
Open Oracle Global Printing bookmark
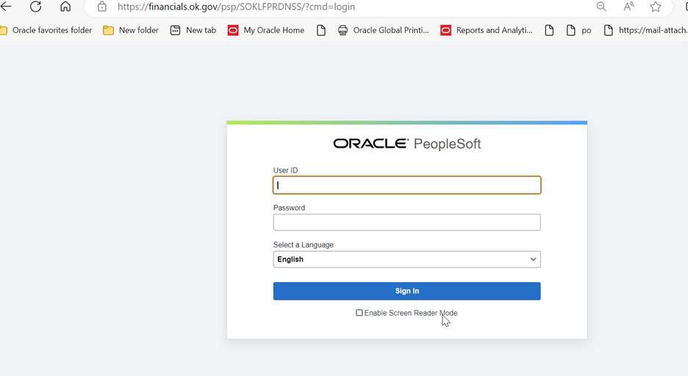tap(384, 30)
